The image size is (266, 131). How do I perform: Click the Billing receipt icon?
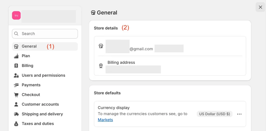click(16, 66)
